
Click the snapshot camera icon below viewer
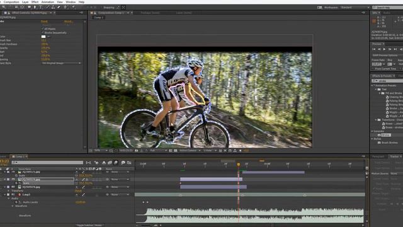tap(137, 151)
